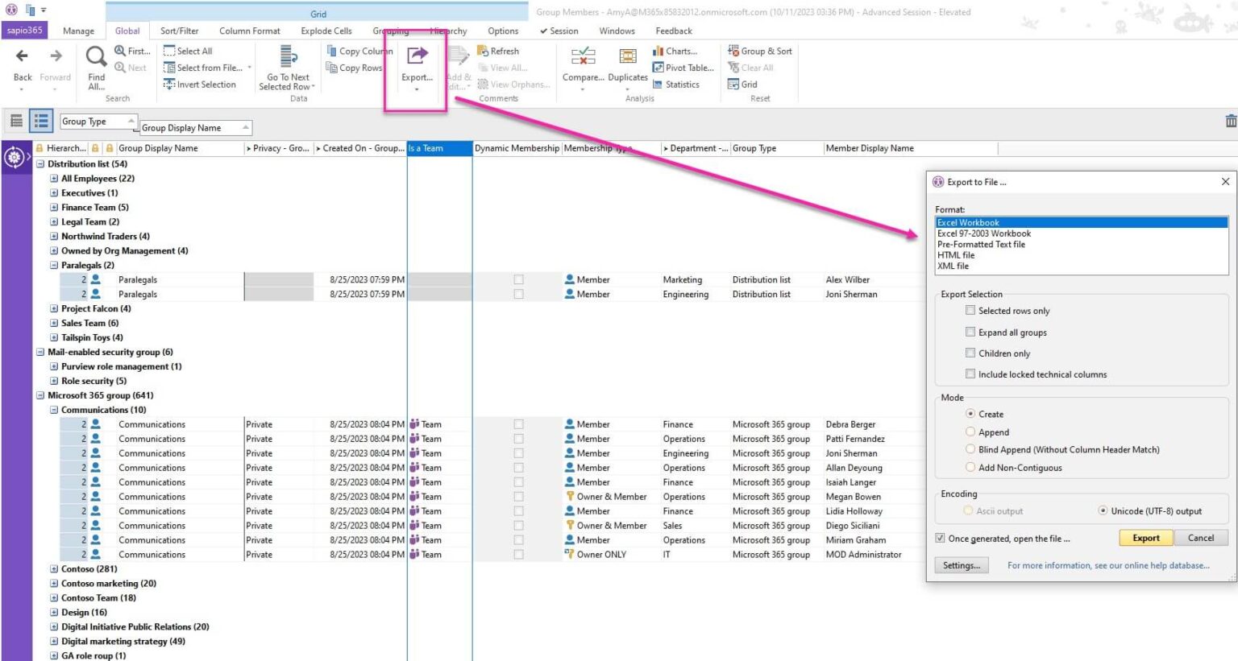Viewport: 1238px width, 661px height.
Task: Click Copy Rows in ribbon
Action: (x=354, y=68)
